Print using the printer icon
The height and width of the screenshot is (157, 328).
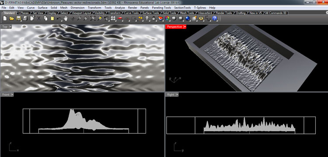[25, 19]
